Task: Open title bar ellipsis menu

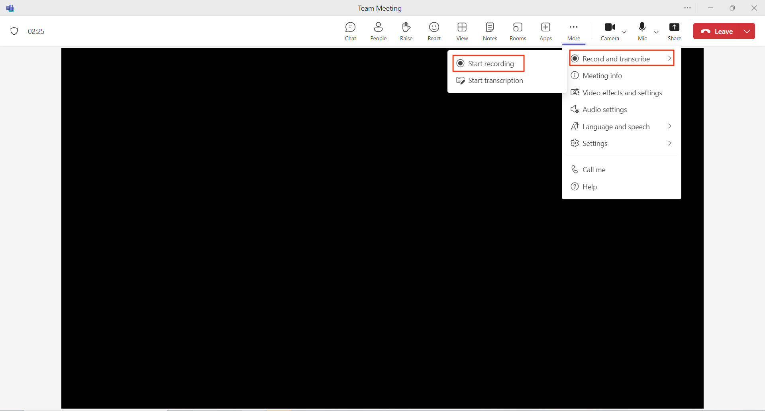Action: (688, 8)
